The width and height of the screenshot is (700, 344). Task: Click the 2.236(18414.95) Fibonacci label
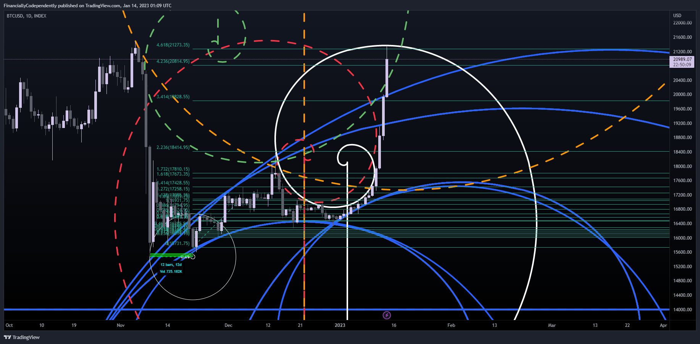click(173, 147)
